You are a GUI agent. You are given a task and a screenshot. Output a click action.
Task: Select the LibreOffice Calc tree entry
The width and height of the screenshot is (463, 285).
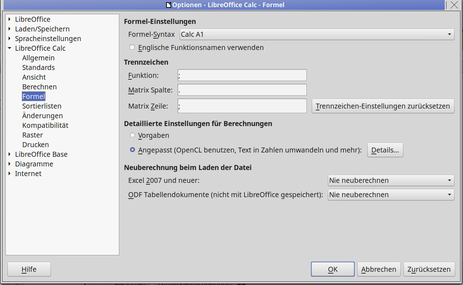click(x=40, y=48)
